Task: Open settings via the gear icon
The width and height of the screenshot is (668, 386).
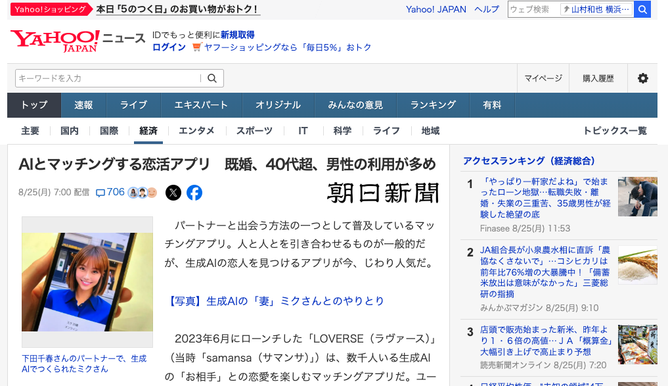Action: (x=643, y=78)
